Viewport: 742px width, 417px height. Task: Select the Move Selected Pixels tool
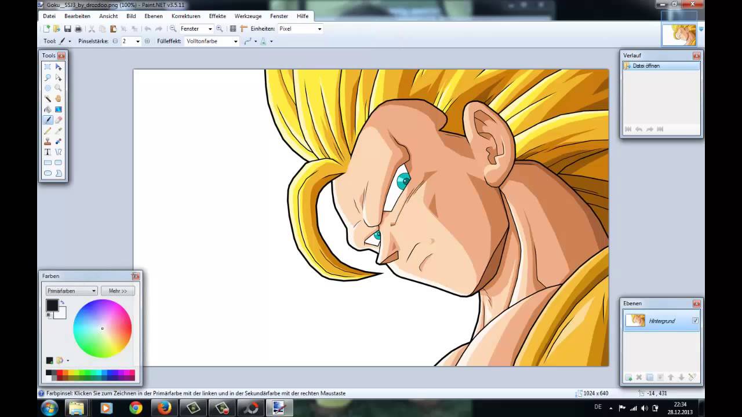(x=58, y=67)
